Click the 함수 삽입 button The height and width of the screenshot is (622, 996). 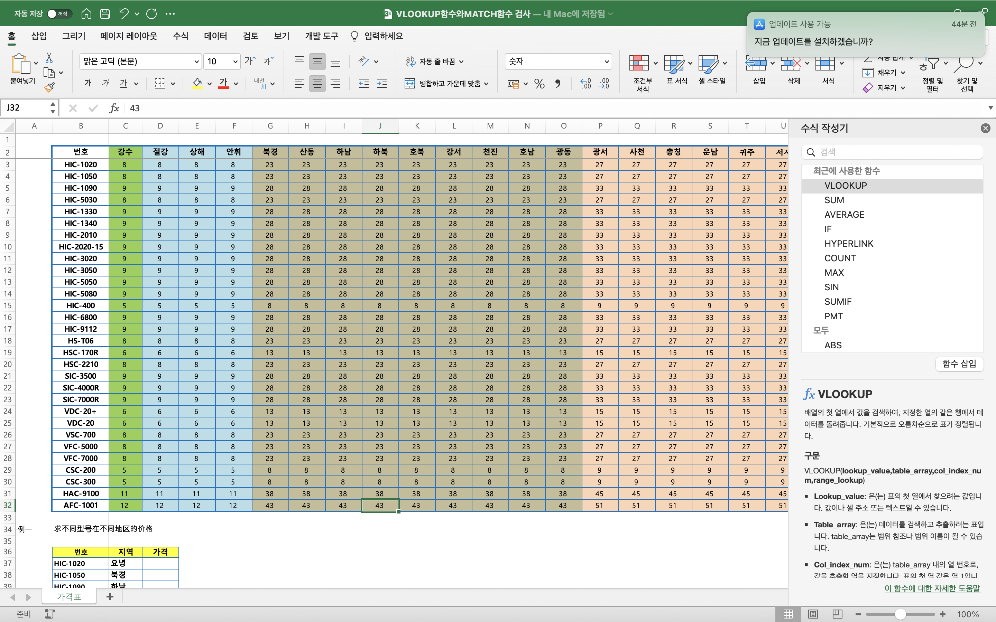click(x=959, y=364)
